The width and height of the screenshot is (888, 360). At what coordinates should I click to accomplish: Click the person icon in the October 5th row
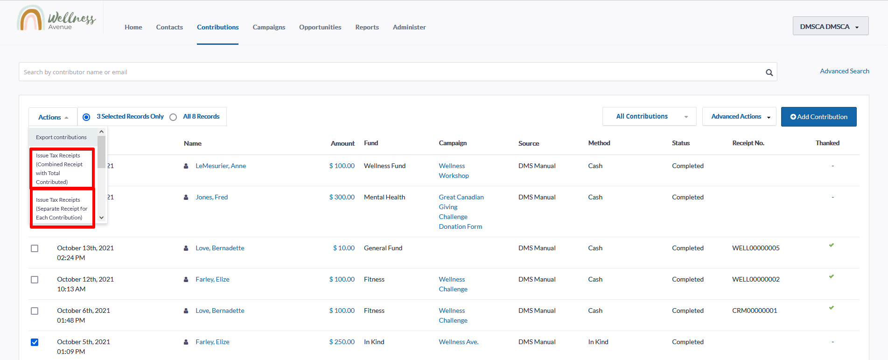point(186,342)
